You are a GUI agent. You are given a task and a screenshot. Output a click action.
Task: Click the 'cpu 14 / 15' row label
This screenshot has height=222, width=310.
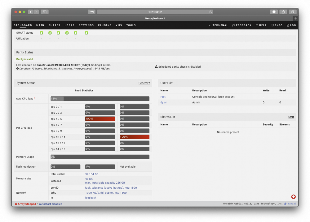[x=58, y=149]
